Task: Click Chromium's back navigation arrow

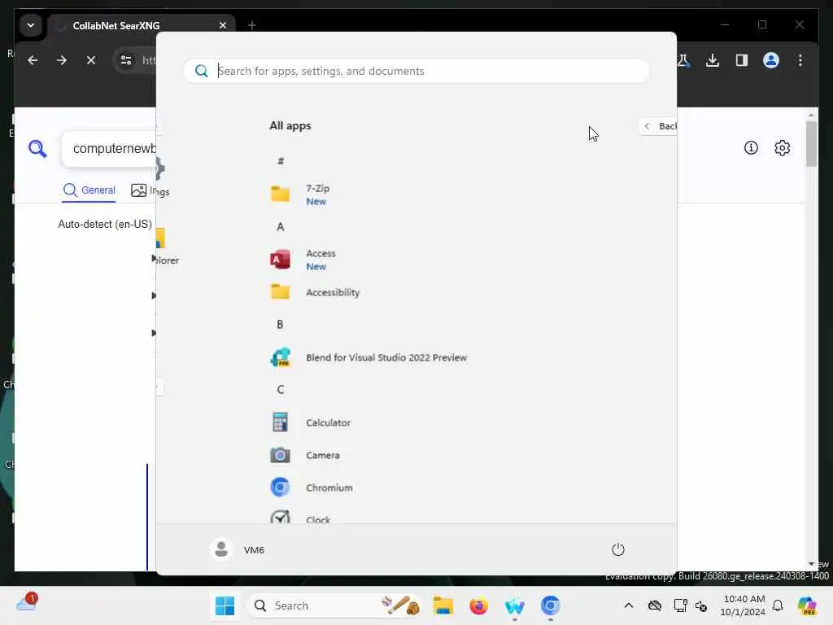Action: [33, 60]
